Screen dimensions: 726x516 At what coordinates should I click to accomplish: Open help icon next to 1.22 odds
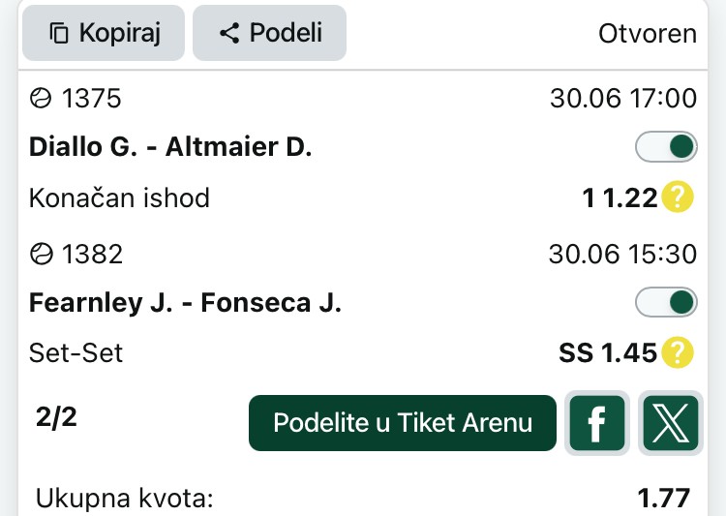coord(678,197)
